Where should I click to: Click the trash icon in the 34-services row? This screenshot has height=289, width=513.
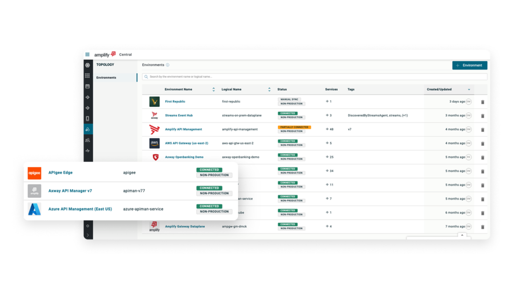(482, 171)
